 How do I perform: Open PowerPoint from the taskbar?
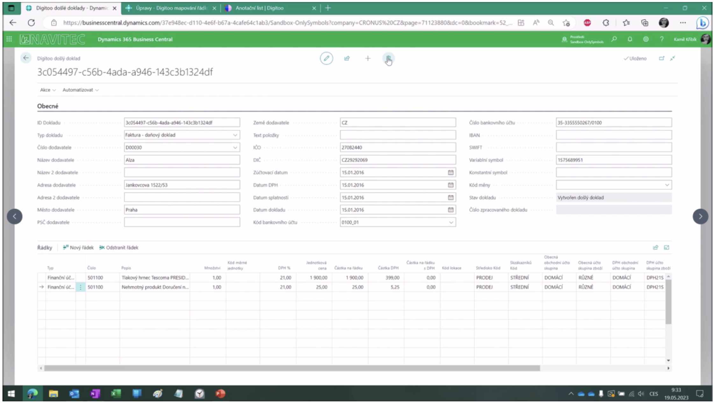tap(220, 394)
